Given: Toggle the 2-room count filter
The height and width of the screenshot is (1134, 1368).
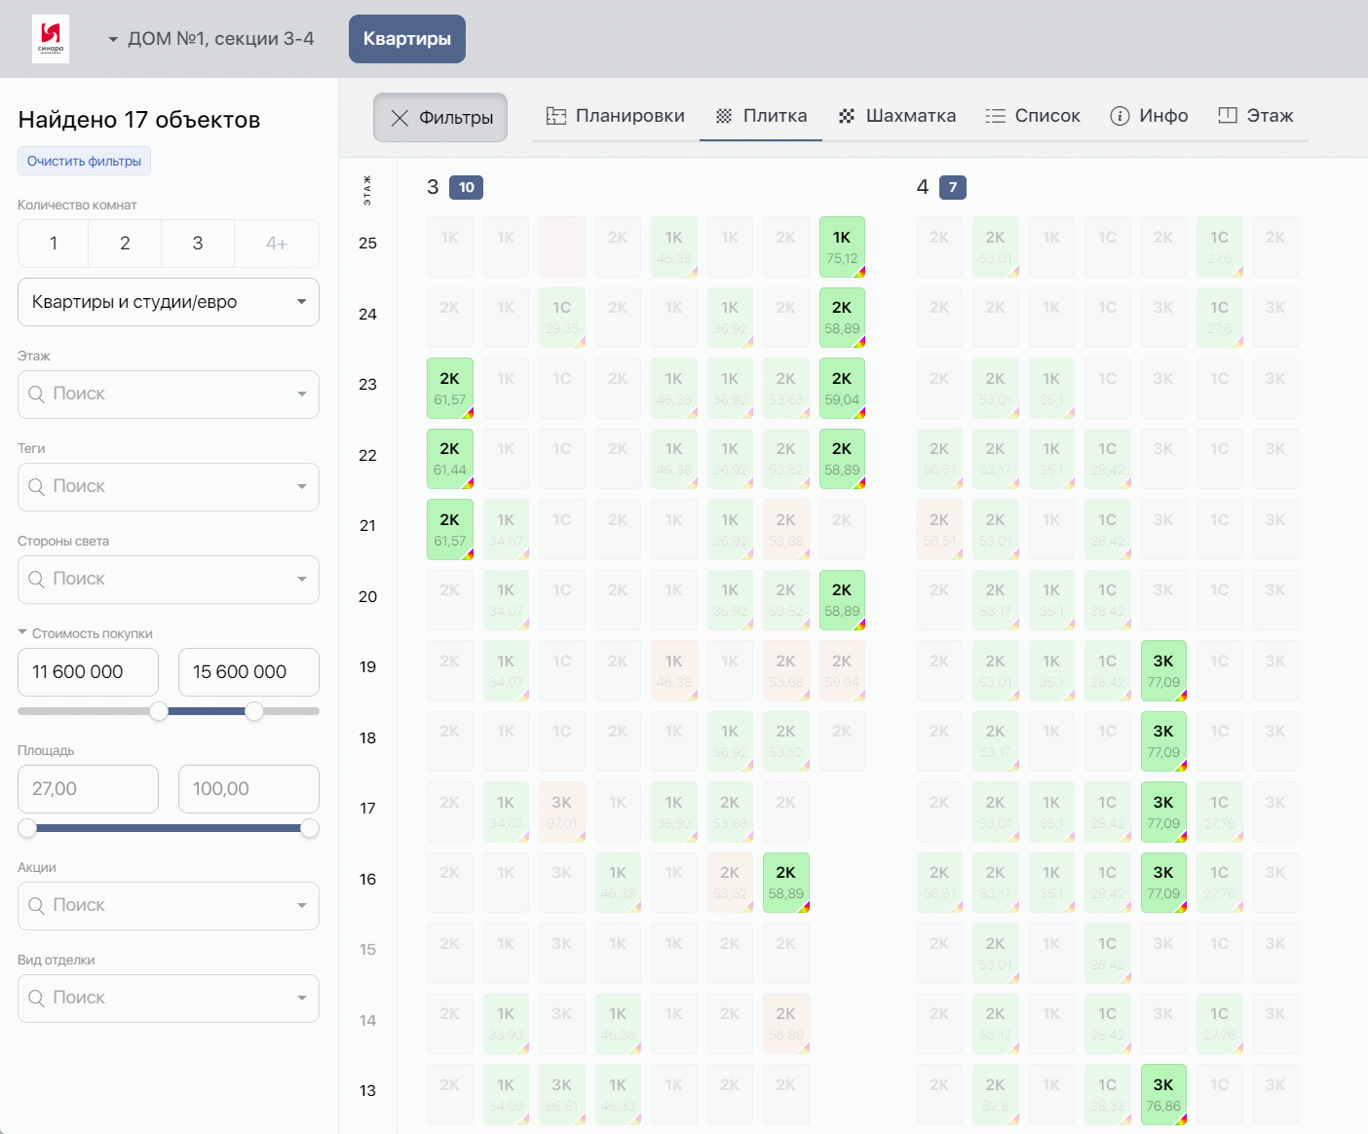Looking at the screenshot, I should [125, 244].
